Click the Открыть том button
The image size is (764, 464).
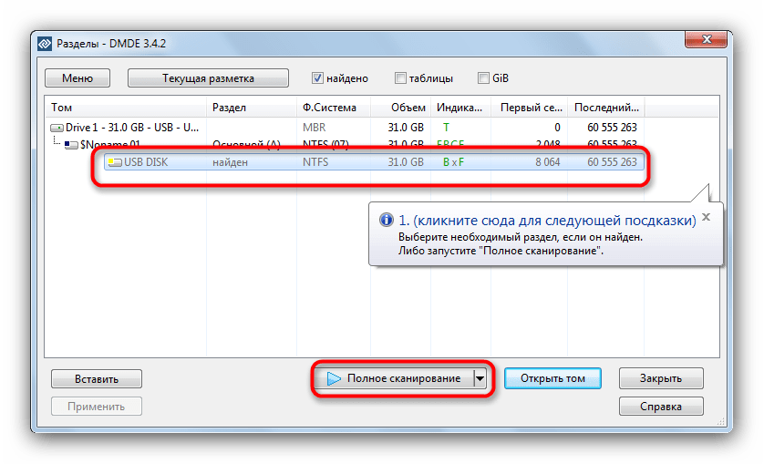[552, 378]
